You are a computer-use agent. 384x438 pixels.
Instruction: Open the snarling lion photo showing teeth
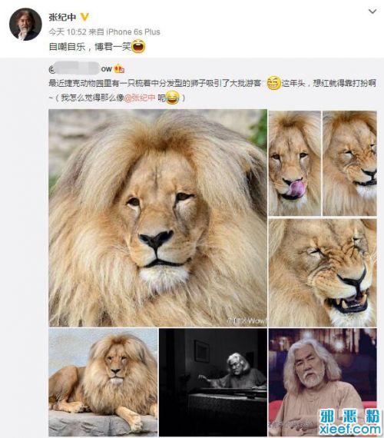323,273
